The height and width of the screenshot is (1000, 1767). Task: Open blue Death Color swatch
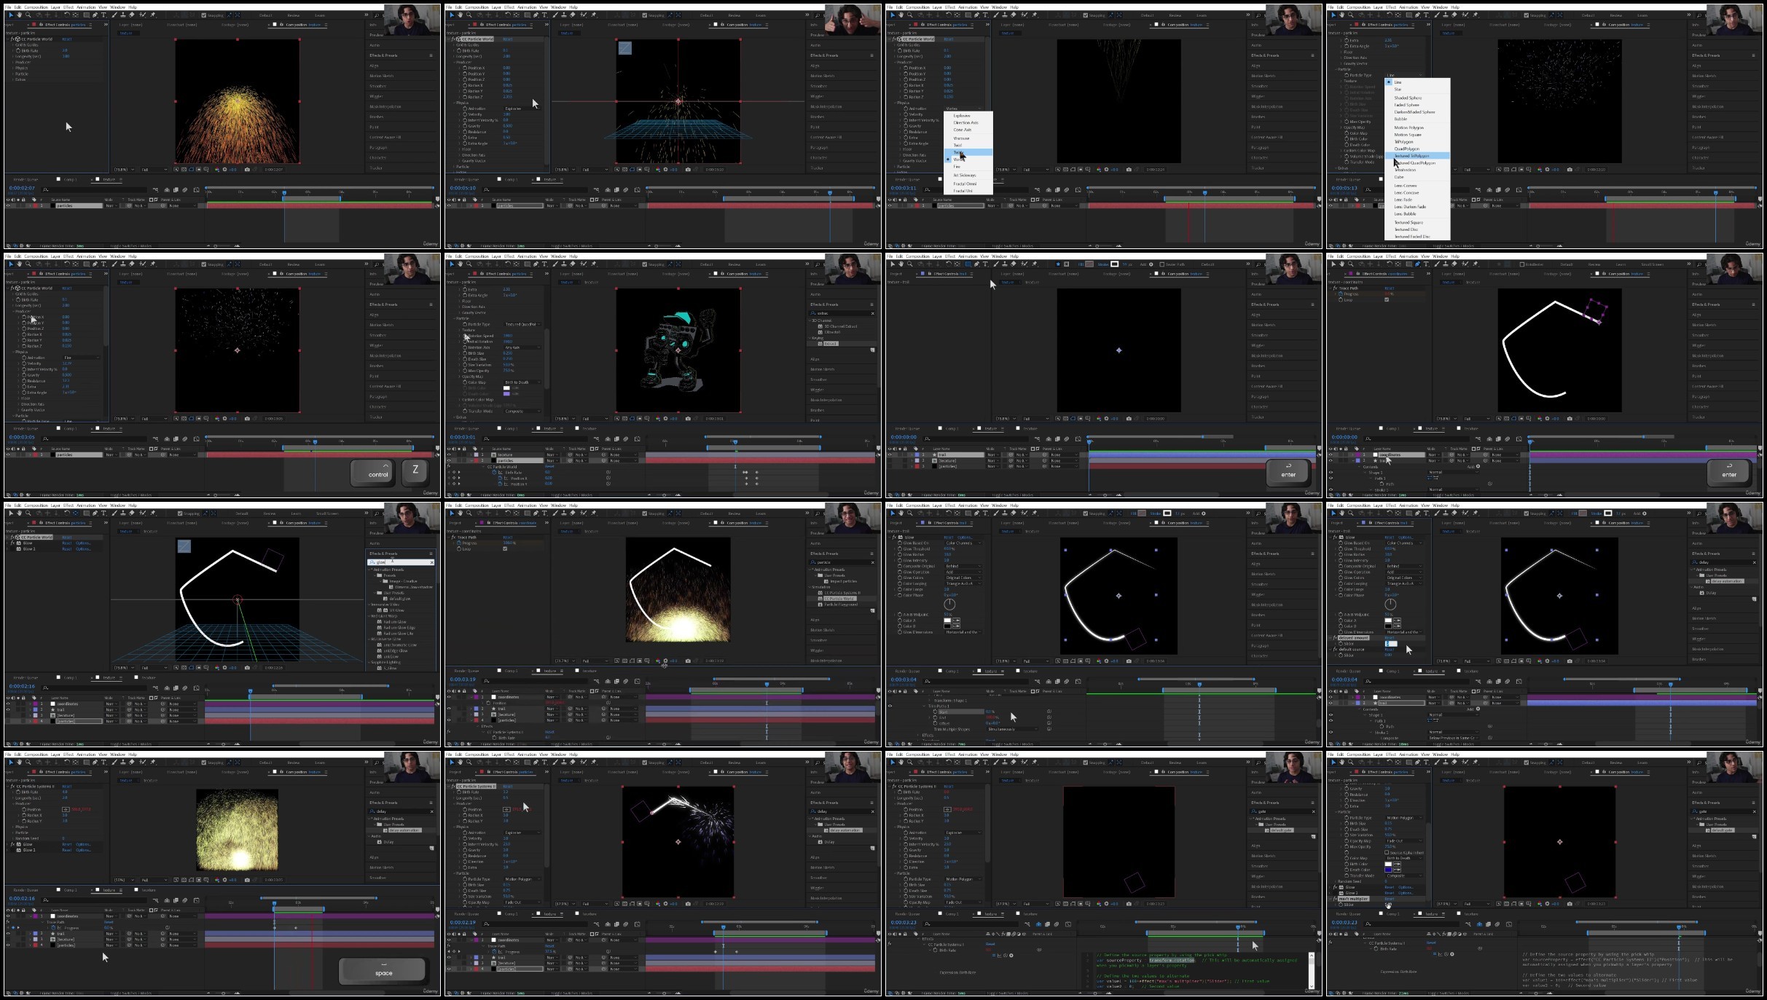click(1388, 870)
